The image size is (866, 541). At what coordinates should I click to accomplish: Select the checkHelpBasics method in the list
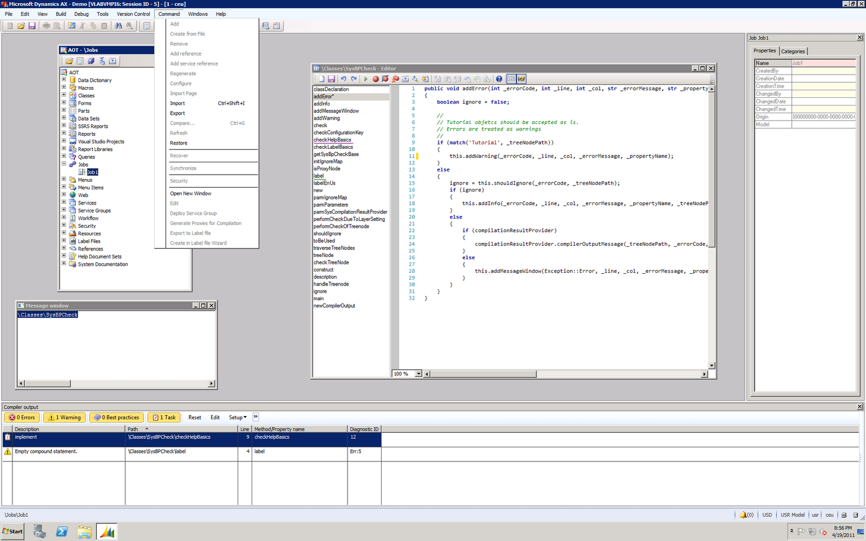(332, 140)
